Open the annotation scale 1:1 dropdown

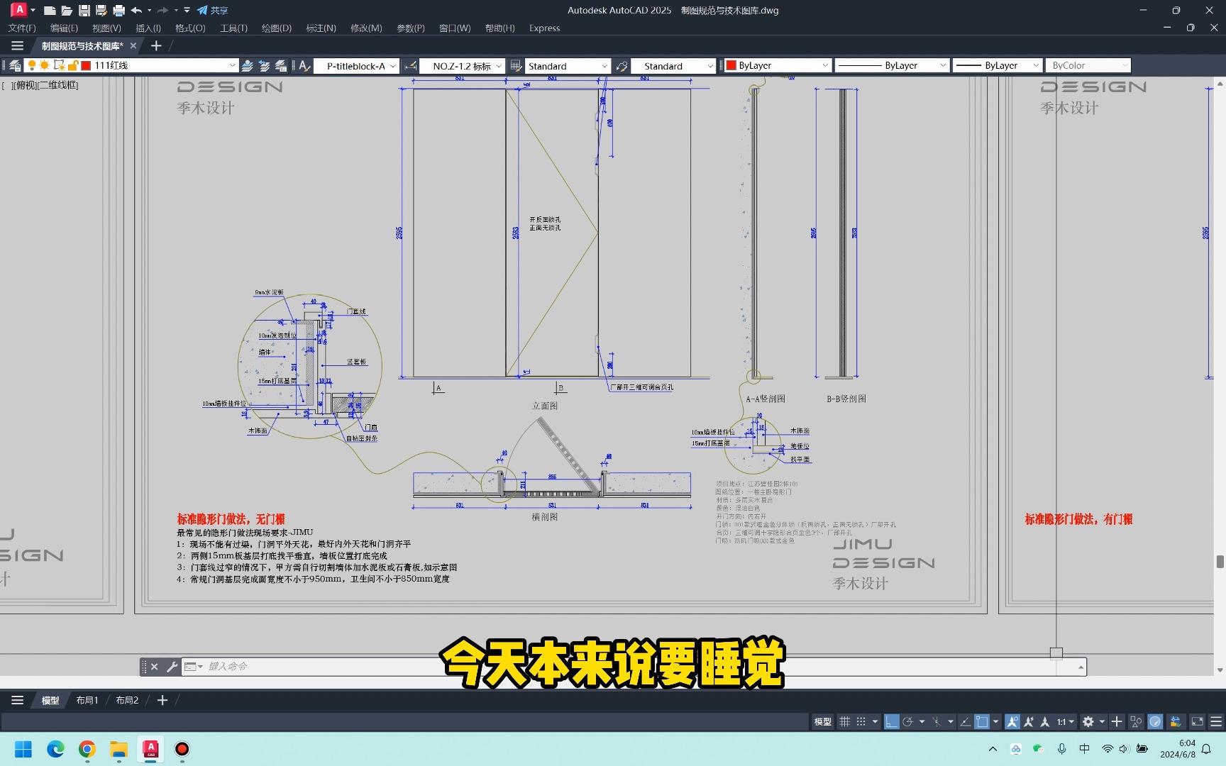(1064, 721)
